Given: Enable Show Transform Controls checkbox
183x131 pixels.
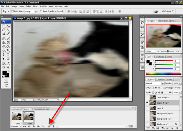Looking at the screenshot, I should click(x=41, y=11).
